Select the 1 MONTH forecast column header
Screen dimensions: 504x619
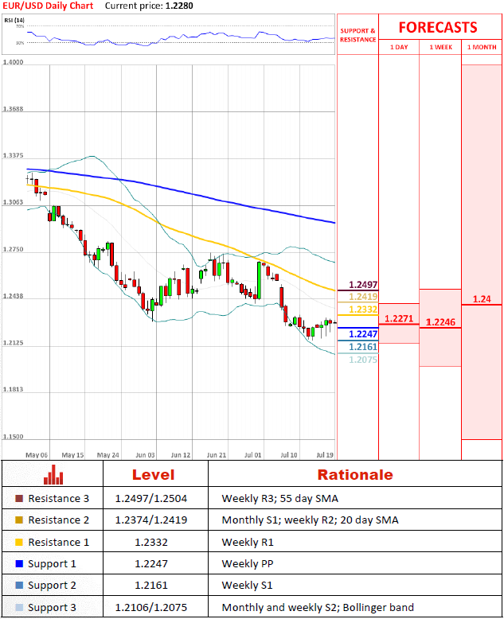(482, 47)
